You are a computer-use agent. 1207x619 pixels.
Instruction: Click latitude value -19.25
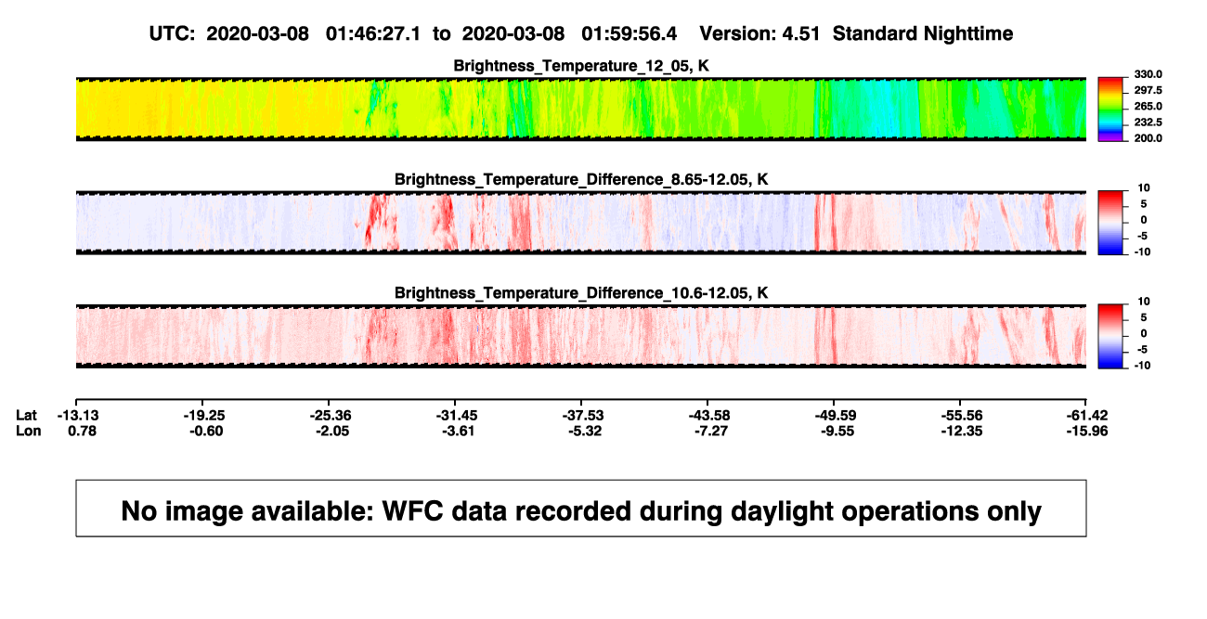[x=205, y=415]
